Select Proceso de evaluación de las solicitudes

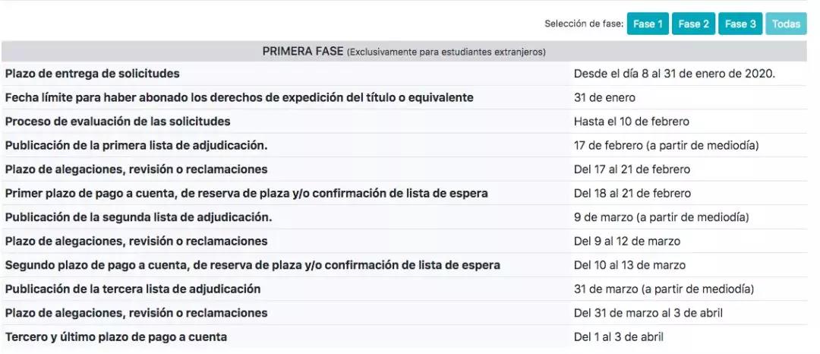tap(404, 122)
